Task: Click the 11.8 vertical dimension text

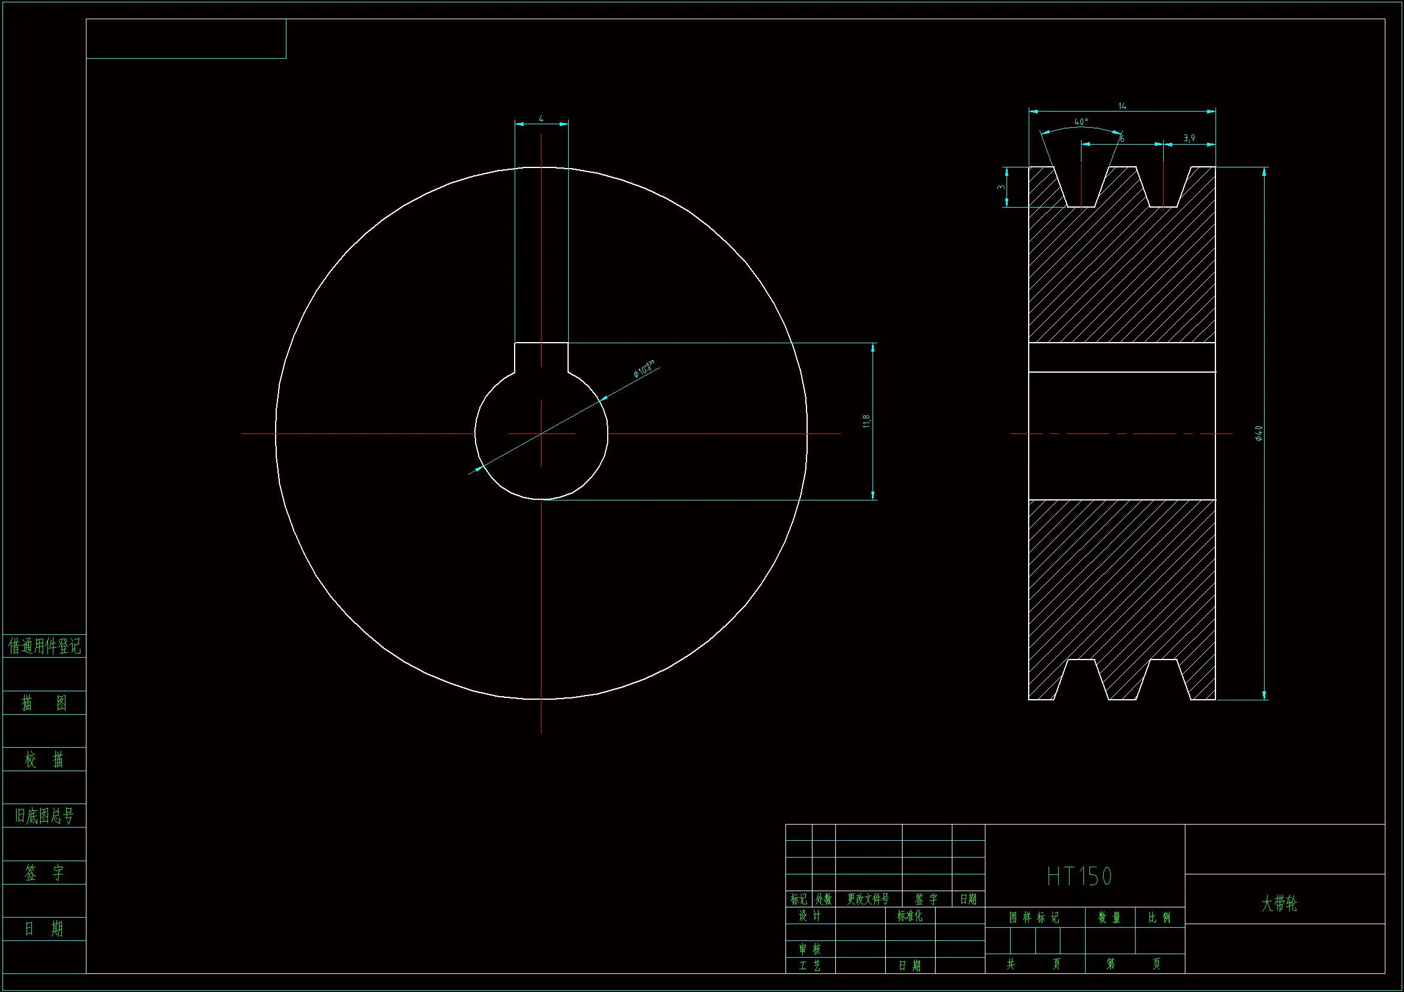Action: pos(866,421)
